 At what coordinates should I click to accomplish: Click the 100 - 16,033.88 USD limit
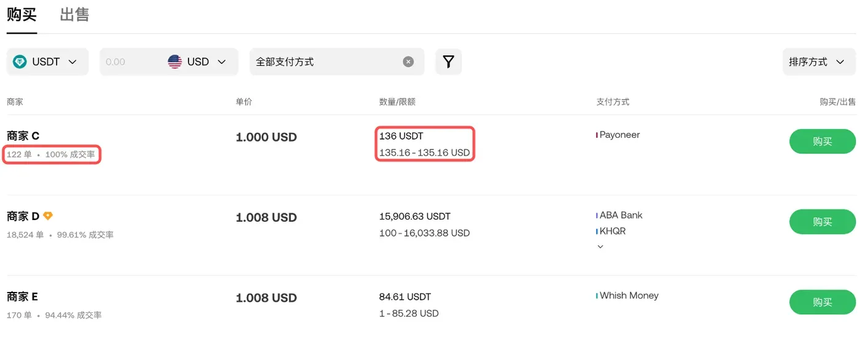[425, 233]
